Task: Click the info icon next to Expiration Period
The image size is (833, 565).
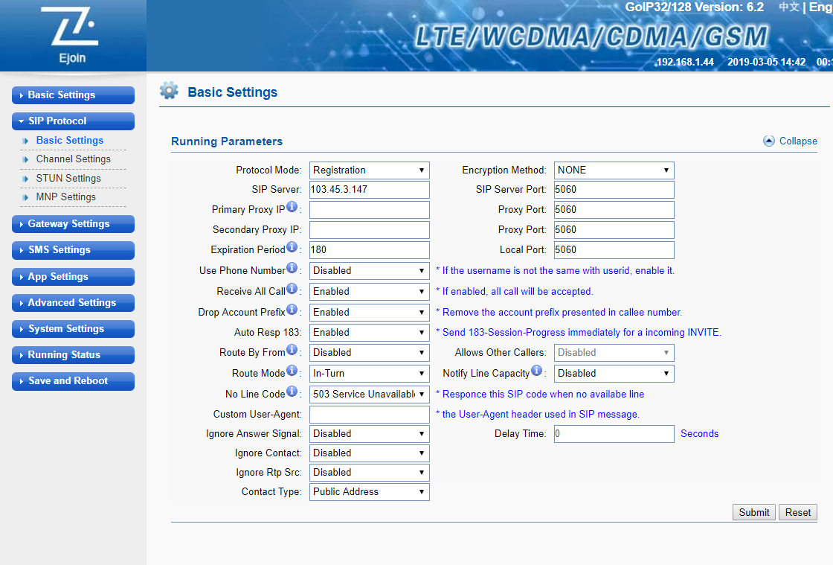Action: click(x=292, y=247)
